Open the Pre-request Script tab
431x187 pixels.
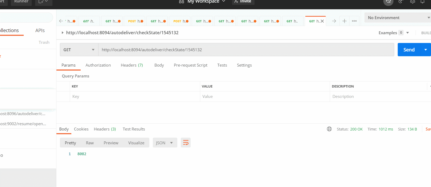point(191,65)
